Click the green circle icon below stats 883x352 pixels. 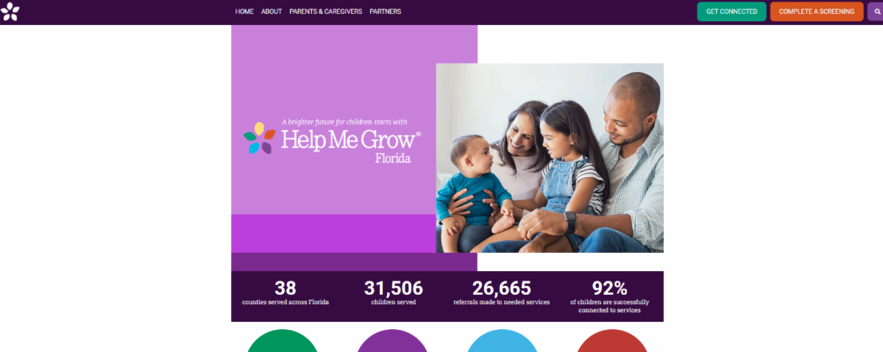coord(283,341)
